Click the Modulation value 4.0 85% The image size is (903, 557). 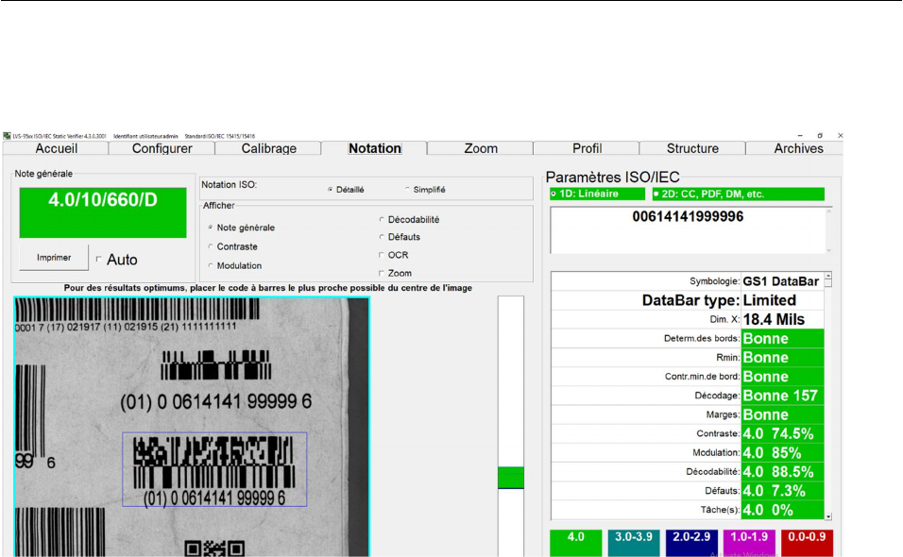pos(782,452)
